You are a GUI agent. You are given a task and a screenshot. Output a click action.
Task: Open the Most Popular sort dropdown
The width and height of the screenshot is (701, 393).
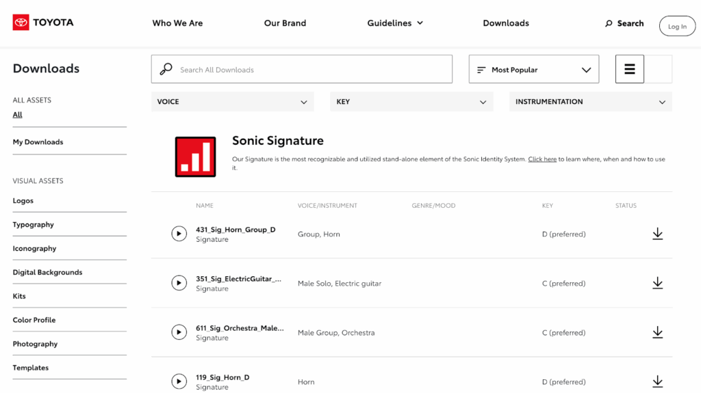pos(533,70)
